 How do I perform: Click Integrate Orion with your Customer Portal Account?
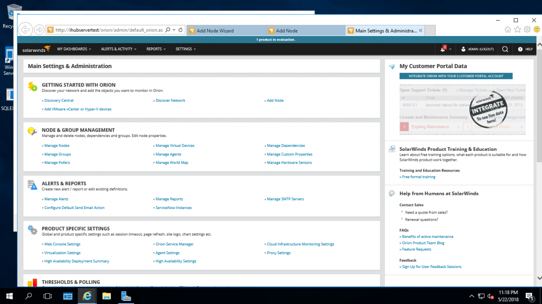pyautogui.click(x=456, y=76)
